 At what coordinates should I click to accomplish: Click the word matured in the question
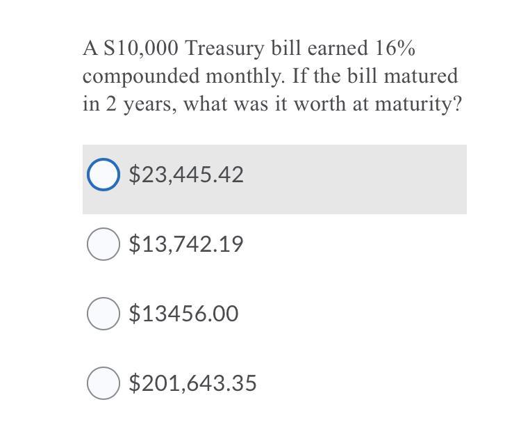click(421, 76)
